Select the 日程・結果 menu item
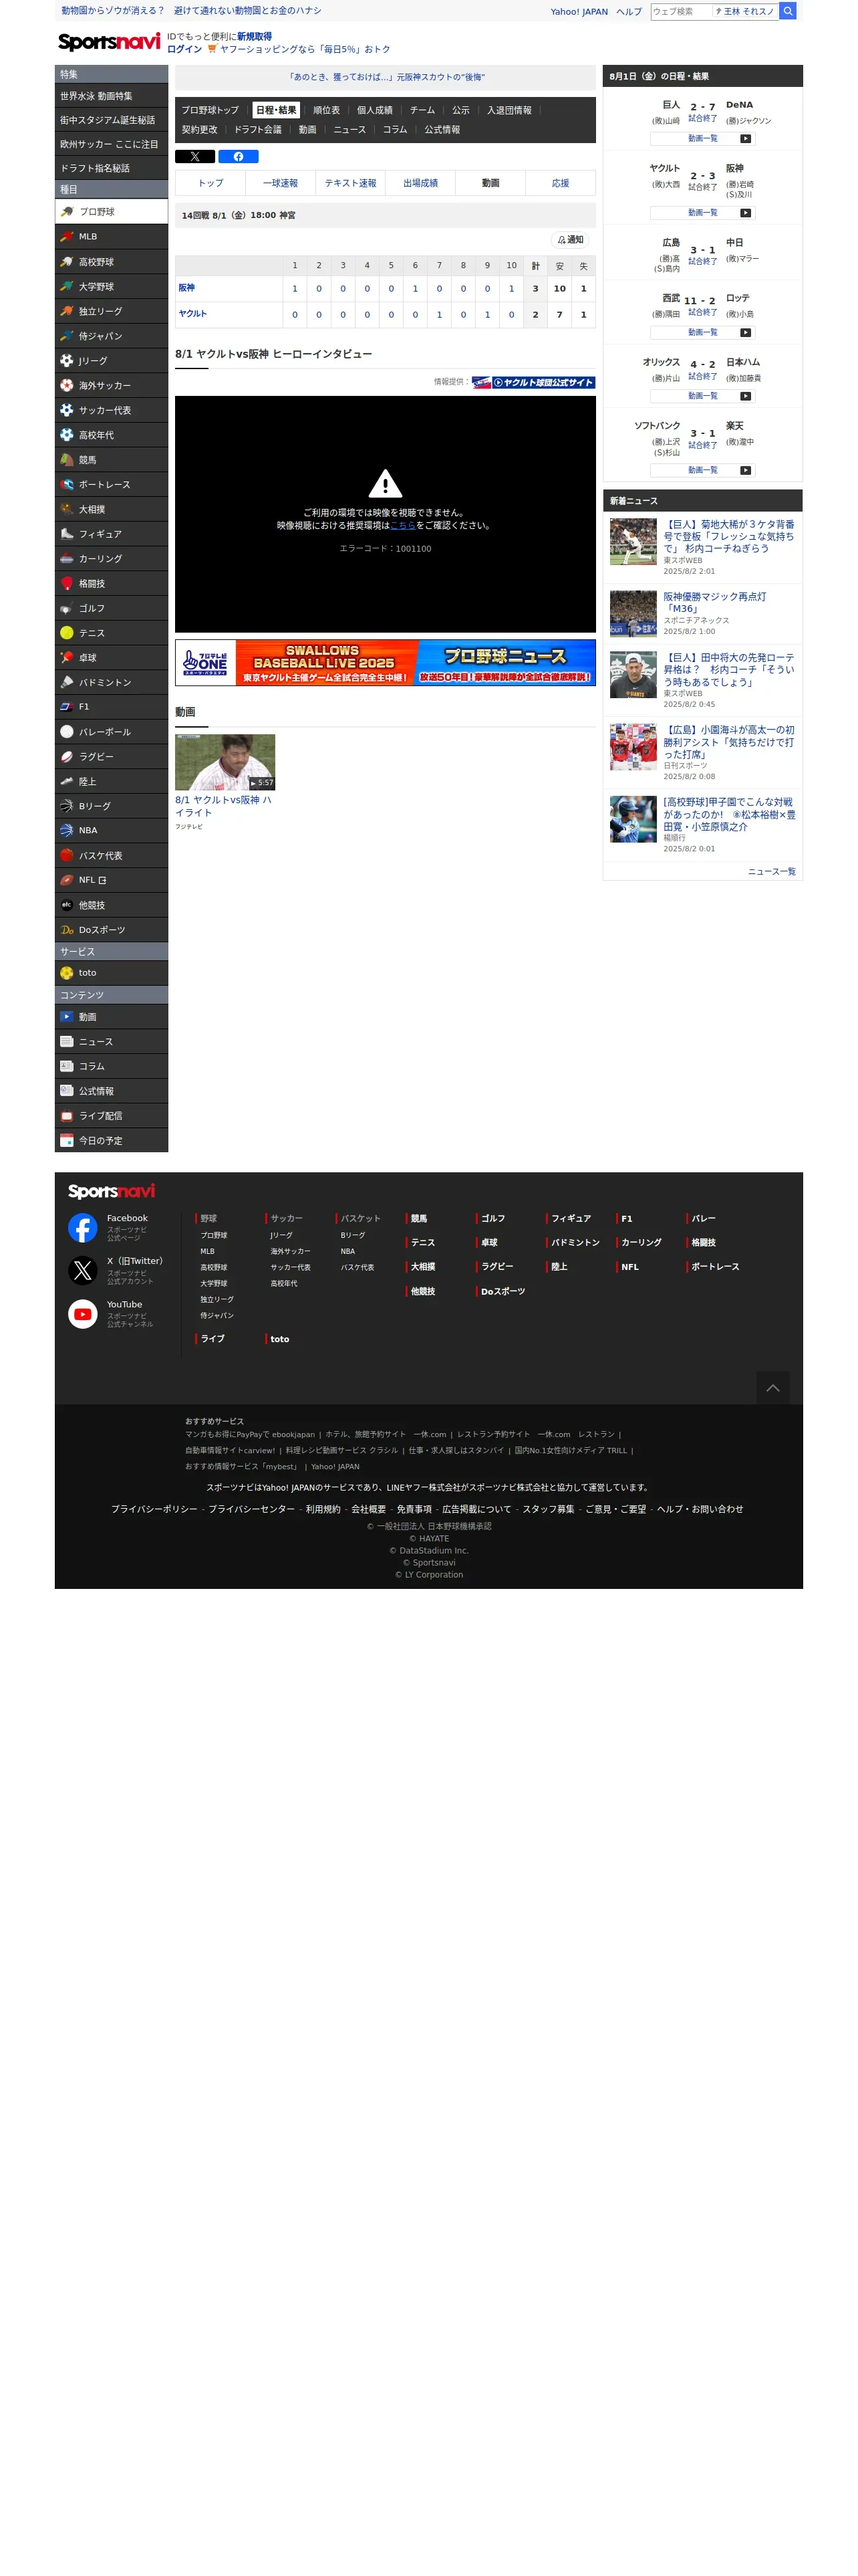Screen dimensions: 858x2576 click(x=276, y=111)
